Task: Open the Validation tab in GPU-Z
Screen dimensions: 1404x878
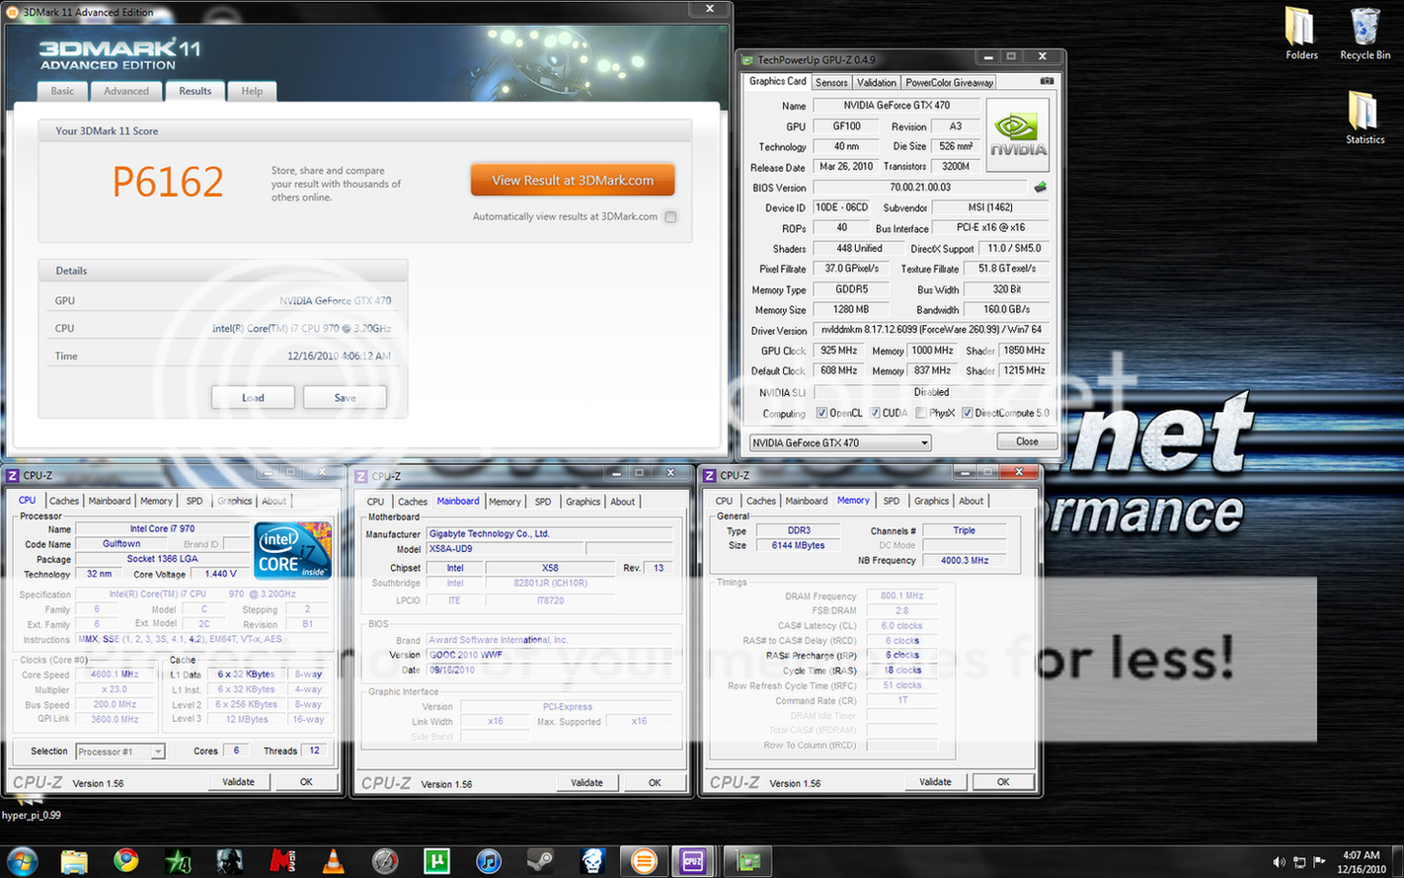Action: point(877,83)
